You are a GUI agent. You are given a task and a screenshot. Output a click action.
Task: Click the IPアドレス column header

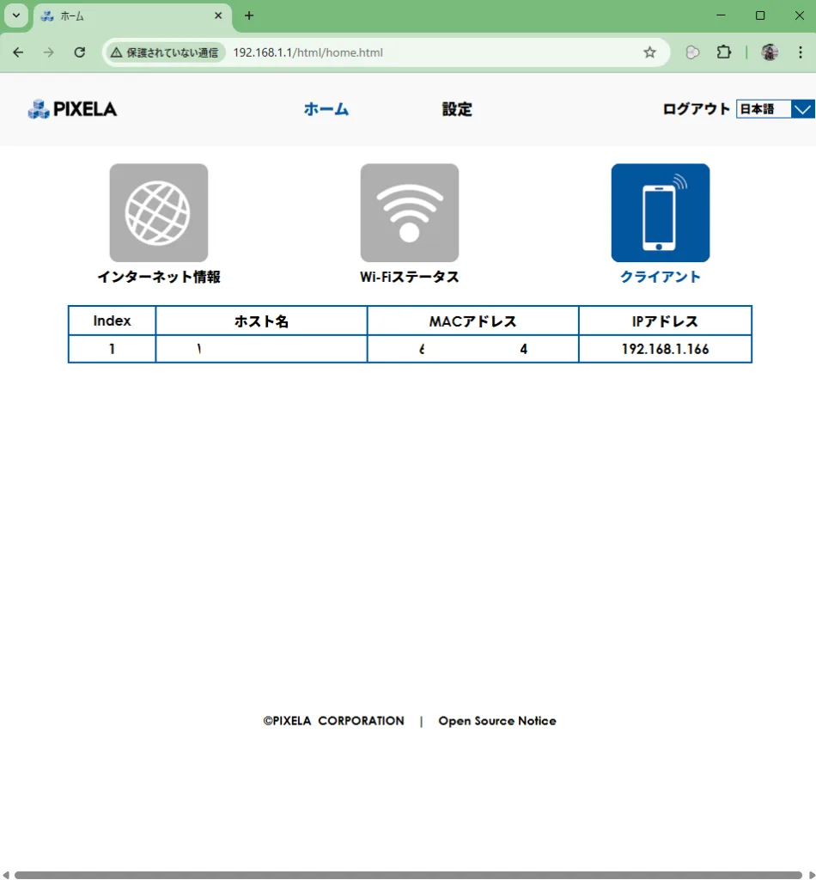(x=665, y=321)
